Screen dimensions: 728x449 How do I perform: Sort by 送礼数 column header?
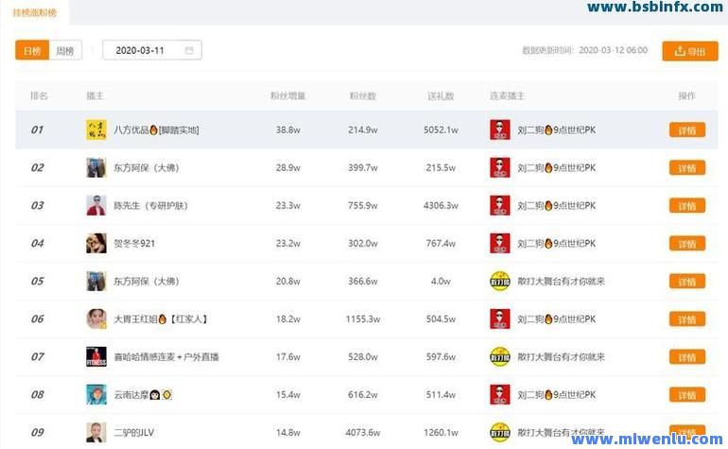(x=441, y=95)
